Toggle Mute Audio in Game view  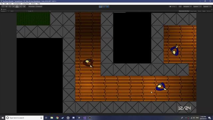[193, 11]
